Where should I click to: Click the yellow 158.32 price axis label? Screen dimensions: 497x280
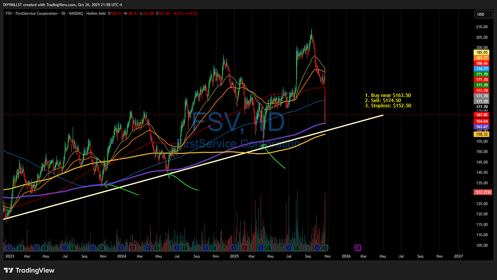coord(482,134)
